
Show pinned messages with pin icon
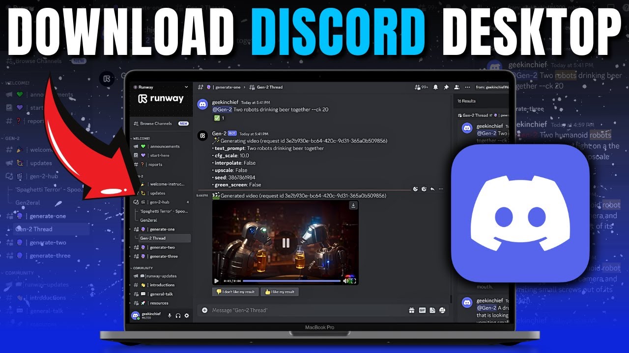tap(446, 87)
